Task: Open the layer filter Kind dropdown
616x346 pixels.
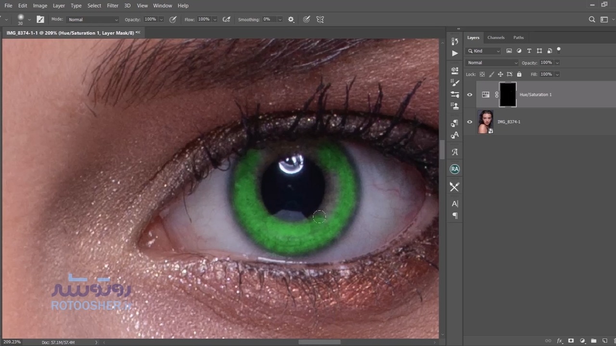Action: coord(484,51)
